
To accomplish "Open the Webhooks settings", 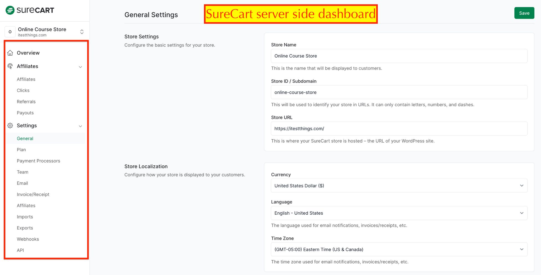I will point(28,239).
